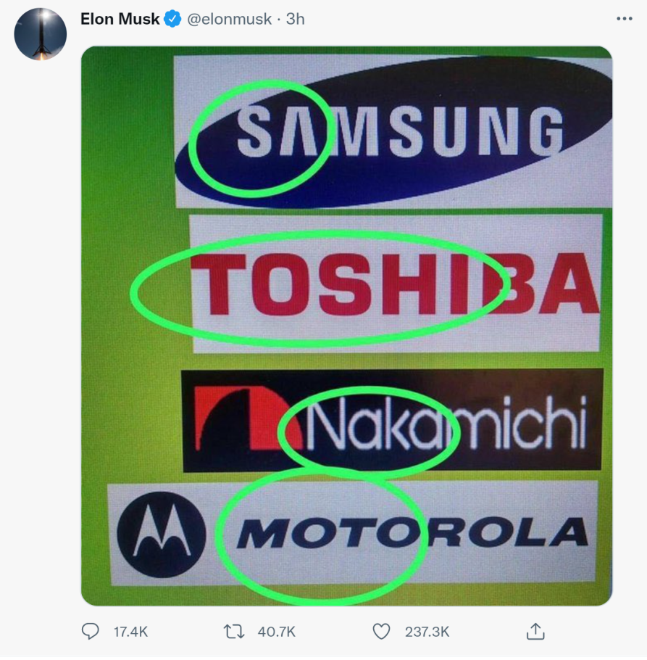Click the blue verified checkmark badge
This screenshot has width=647, height=660.
[x=172, y=19]
